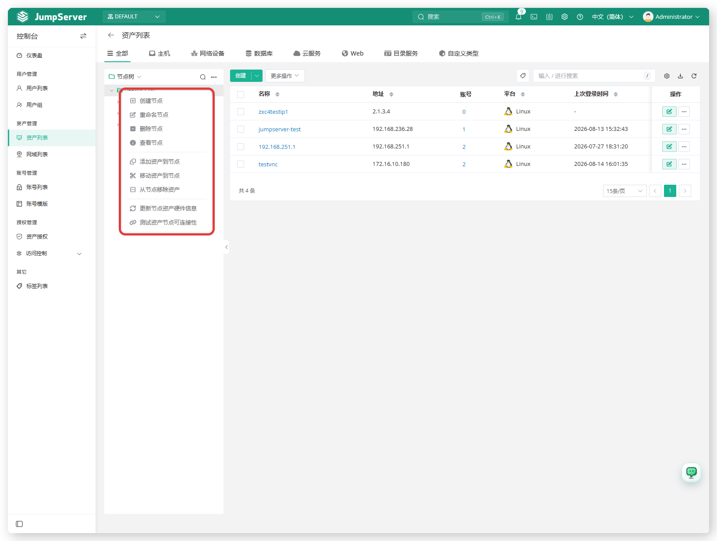Open the chat assistant floating icon
Viewport: 717px width, 541px height.
click(x=692, y=472)
